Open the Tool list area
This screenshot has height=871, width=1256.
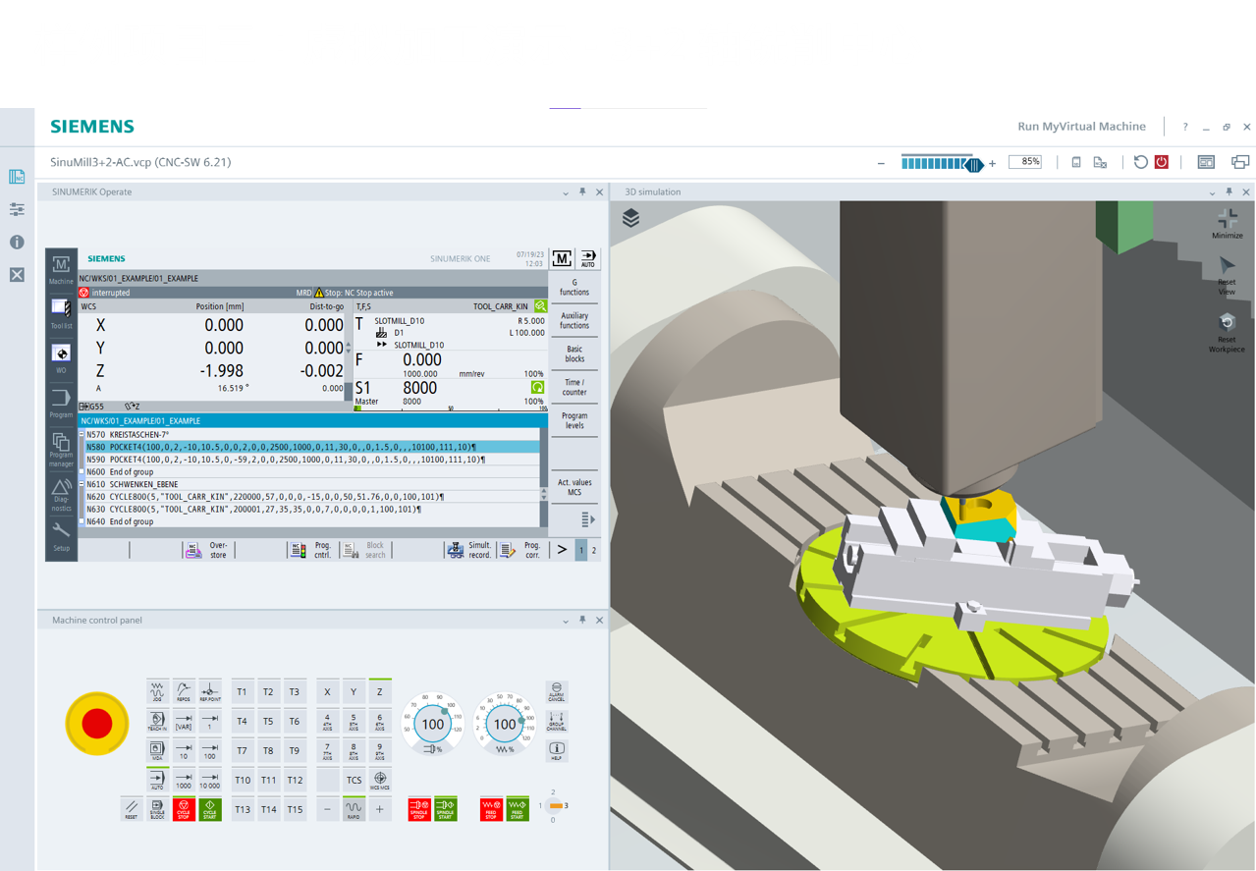tap(61, 313)
